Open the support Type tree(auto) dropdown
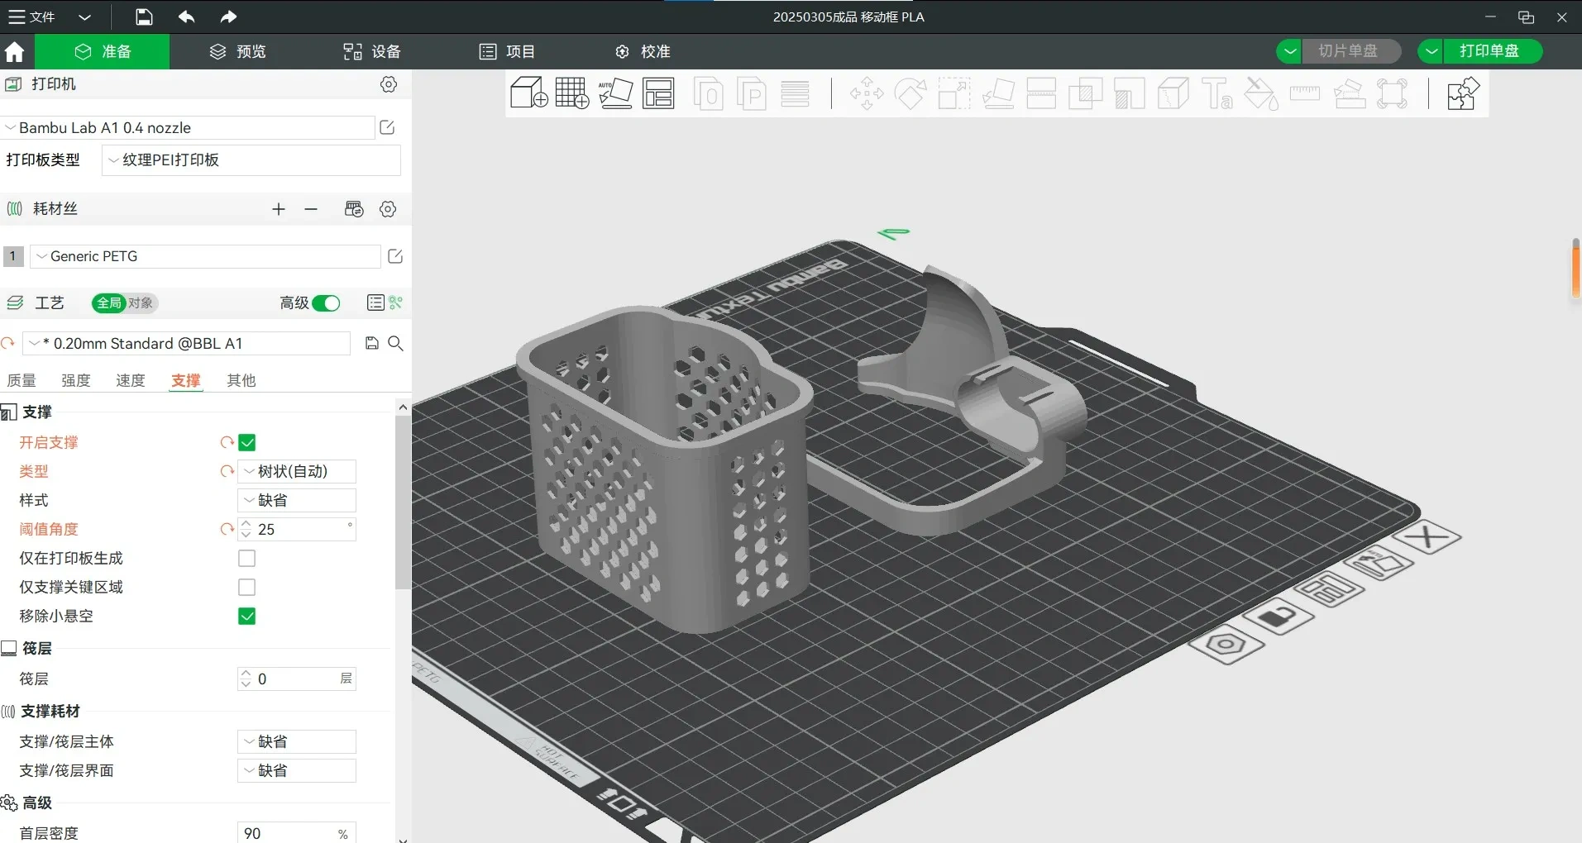Image resolution: width=1582 pixels, height=843 pixels. tap(297, 471)
